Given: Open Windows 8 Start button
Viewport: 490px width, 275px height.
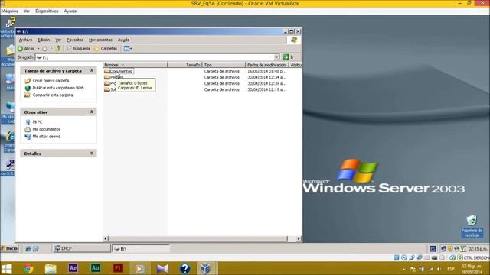Looking at the screenshot, I should (6, 269).
